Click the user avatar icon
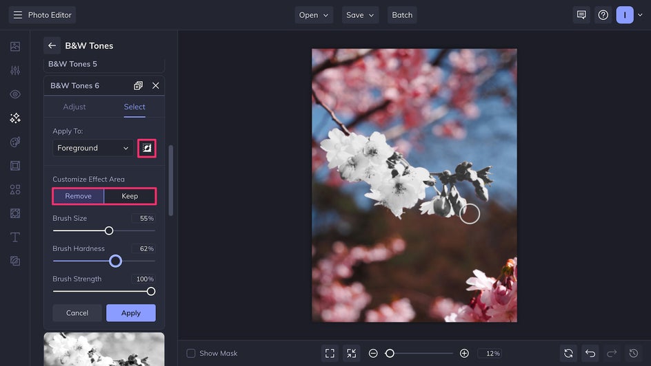This screenshot has height=366, width=651. point(625,15)
